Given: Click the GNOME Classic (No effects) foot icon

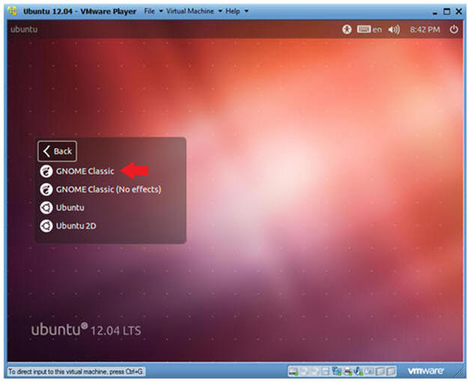Looking at the screenshot, I should [x=46, y=190].
